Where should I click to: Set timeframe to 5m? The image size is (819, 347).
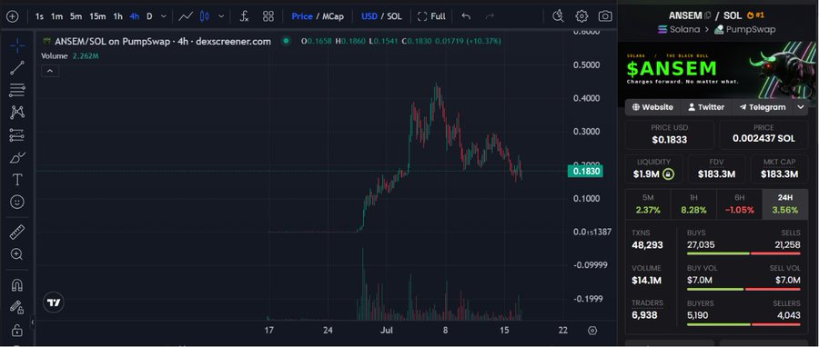[76, 16]
